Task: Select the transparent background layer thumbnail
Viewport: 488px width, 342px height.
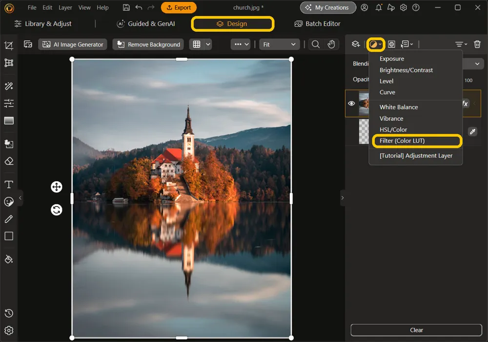Action: point(364,132)
